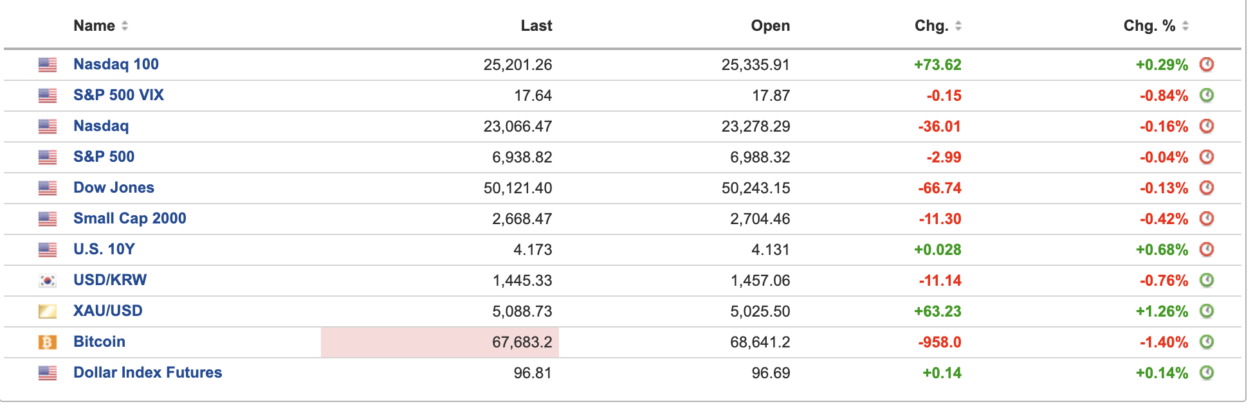Sort by the Chg. % column arrows
Viewport: 1253px width, 411px height.
pyautogui.click(x=1185, y=26)
